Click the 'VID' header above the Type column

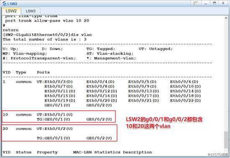(x=7, y=72)
